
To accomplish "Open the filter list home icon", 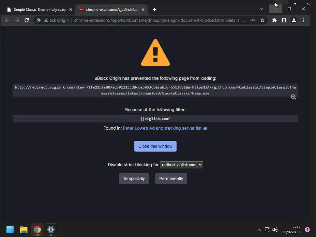I will pos(205,128).
